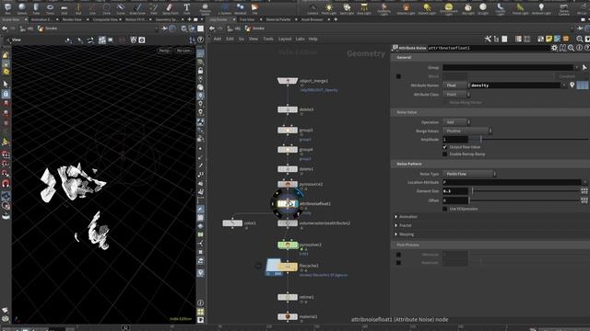Screen dimensions: 590x331
Task: Click the Noise Pattern section header
Action: (490, 164)
